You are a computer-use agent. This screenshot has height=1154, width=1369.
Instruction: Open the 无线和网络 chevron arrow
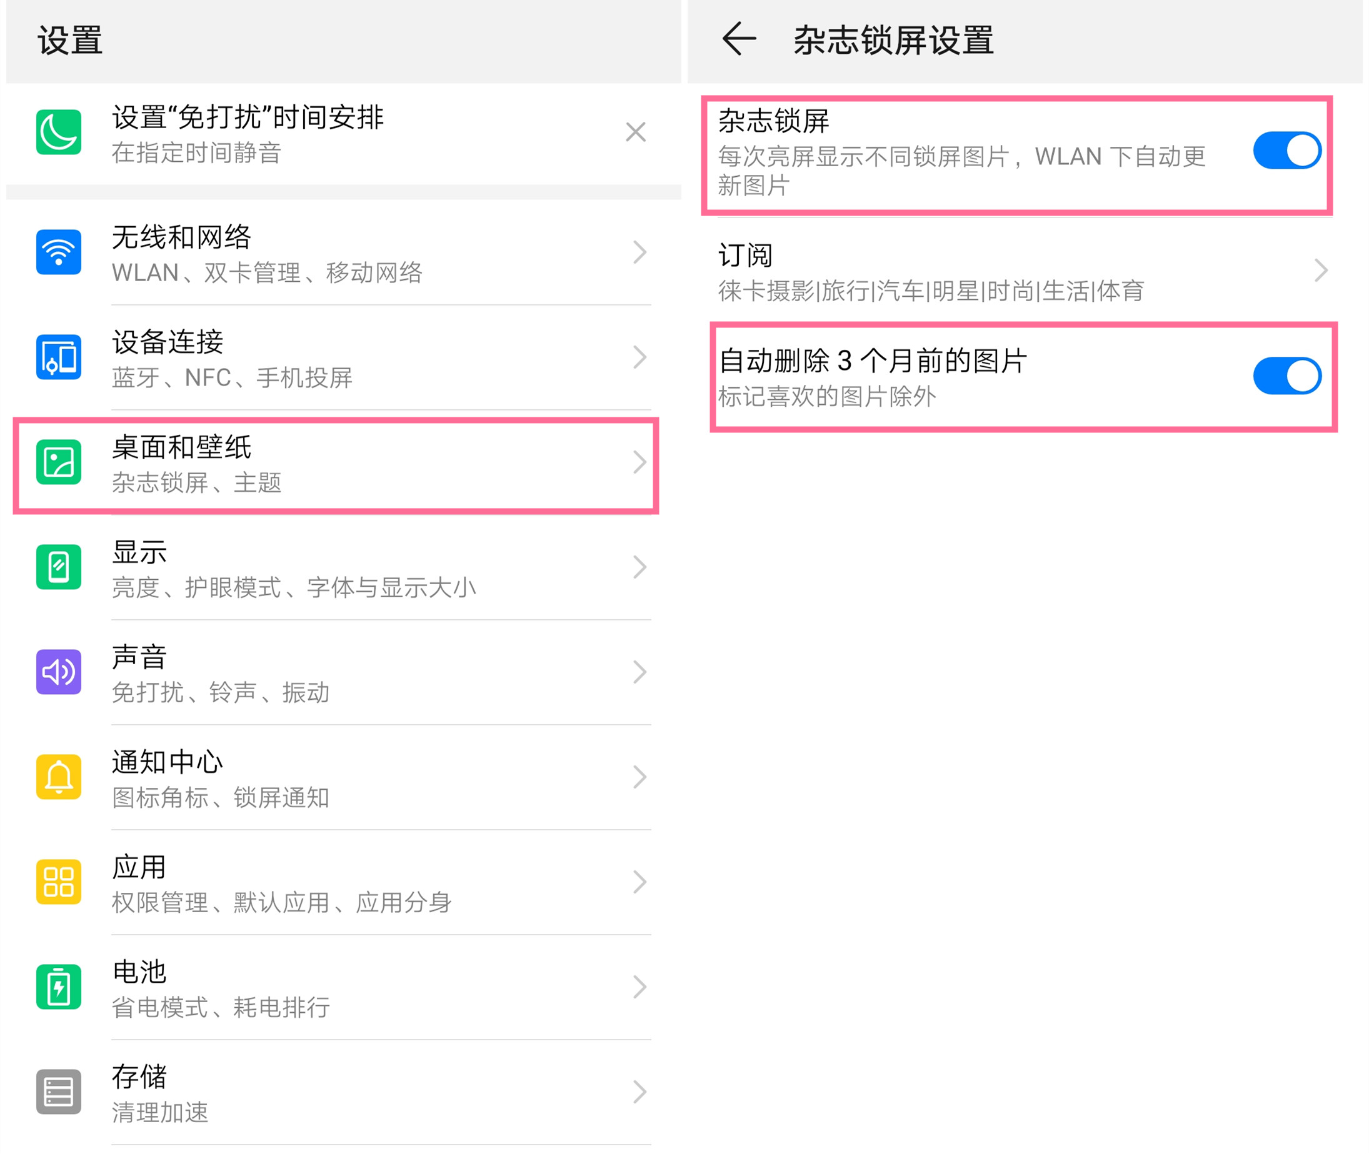(x=639, y=252)
